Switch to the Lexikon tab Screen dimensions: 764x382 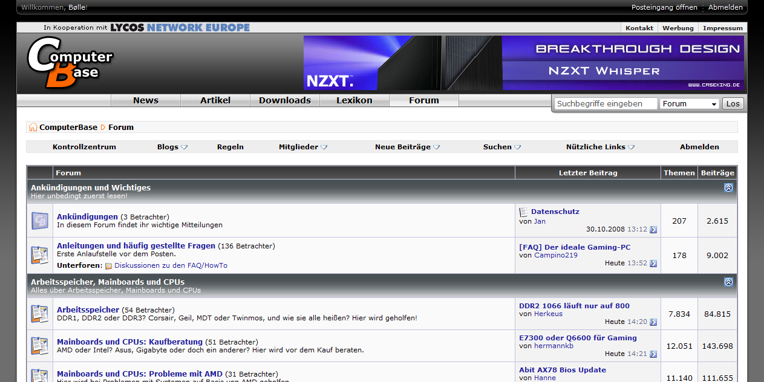pos(354,100)
